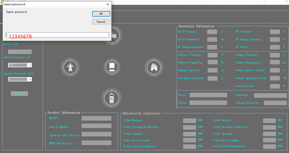Viewport: 289px width, 153px height.
Task: Click the 'Read Intervals:(s)' label
Action: click(17, 57)
